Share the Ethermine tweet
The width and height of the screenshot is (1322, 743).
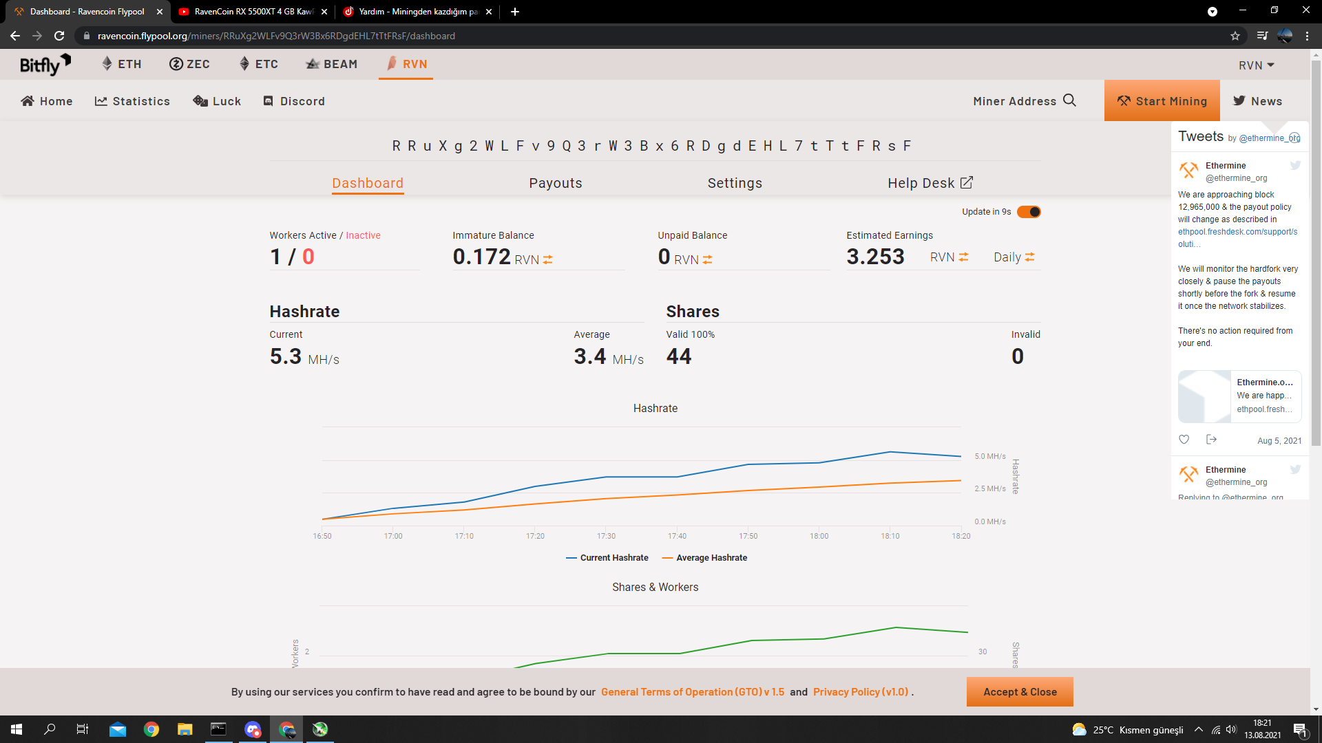tap(1212, 440)
